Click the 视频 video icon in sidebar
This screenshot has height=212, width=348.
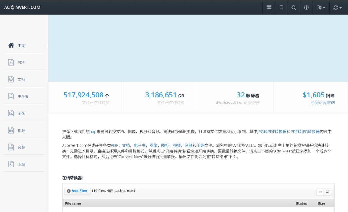pyautogui.click(x=11, y=130)
